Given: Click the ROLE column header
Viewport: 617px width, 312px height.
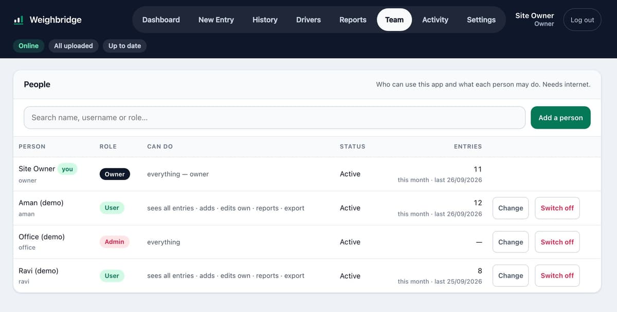Looking at the screenshot, I should coord(108,146).
